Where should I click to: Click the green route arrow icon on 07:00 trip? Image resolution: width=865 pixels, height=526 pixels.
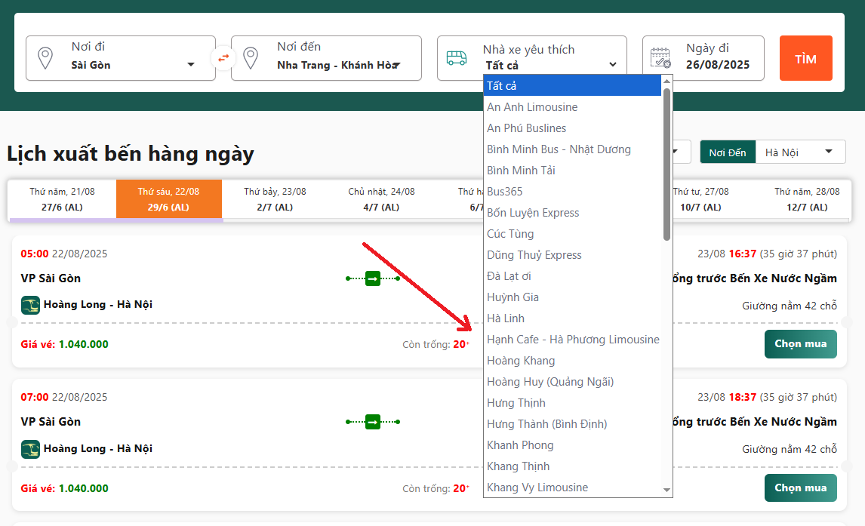coord(373,422)
